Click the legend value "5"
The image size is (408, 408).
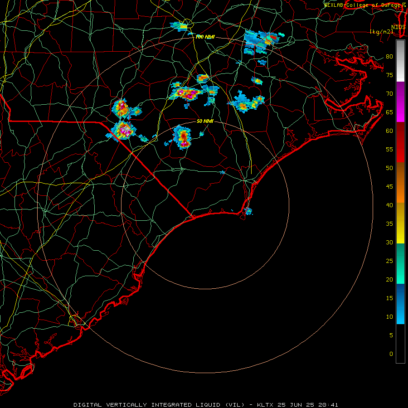click(x=391, y=335)
